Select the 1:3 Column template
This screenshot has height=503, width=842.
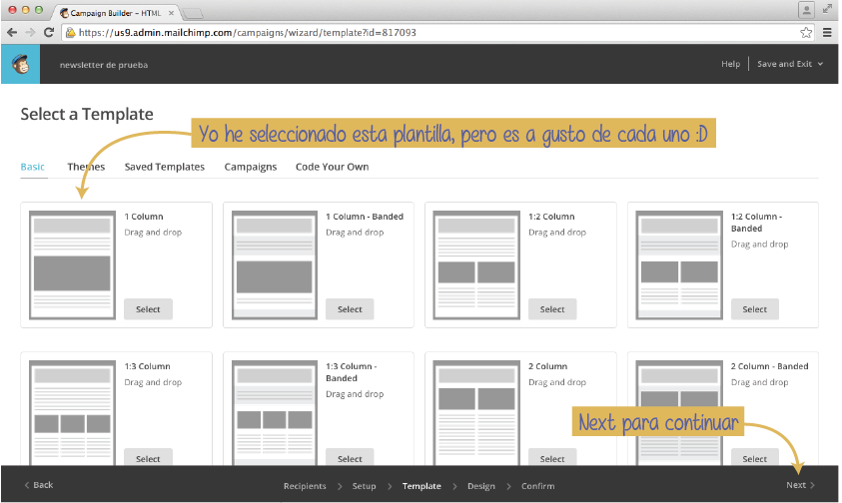(x=148, y=458)
